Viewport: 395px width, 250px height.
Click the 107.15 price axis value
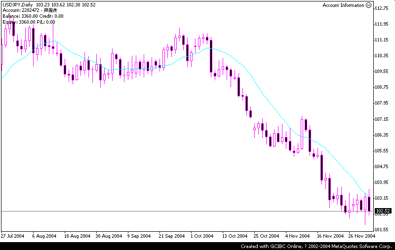(x=381, y=119)
